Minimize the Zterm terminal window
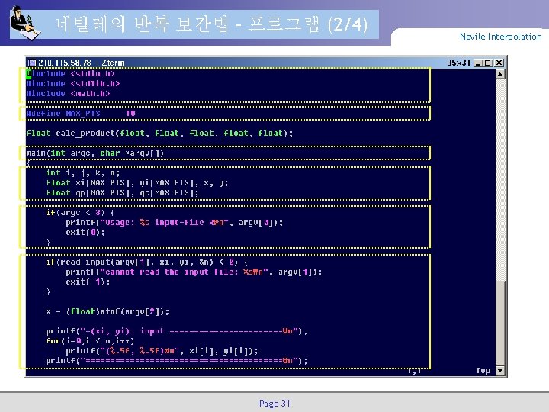Viewport: 549px width, 412px height. [477, 63]
